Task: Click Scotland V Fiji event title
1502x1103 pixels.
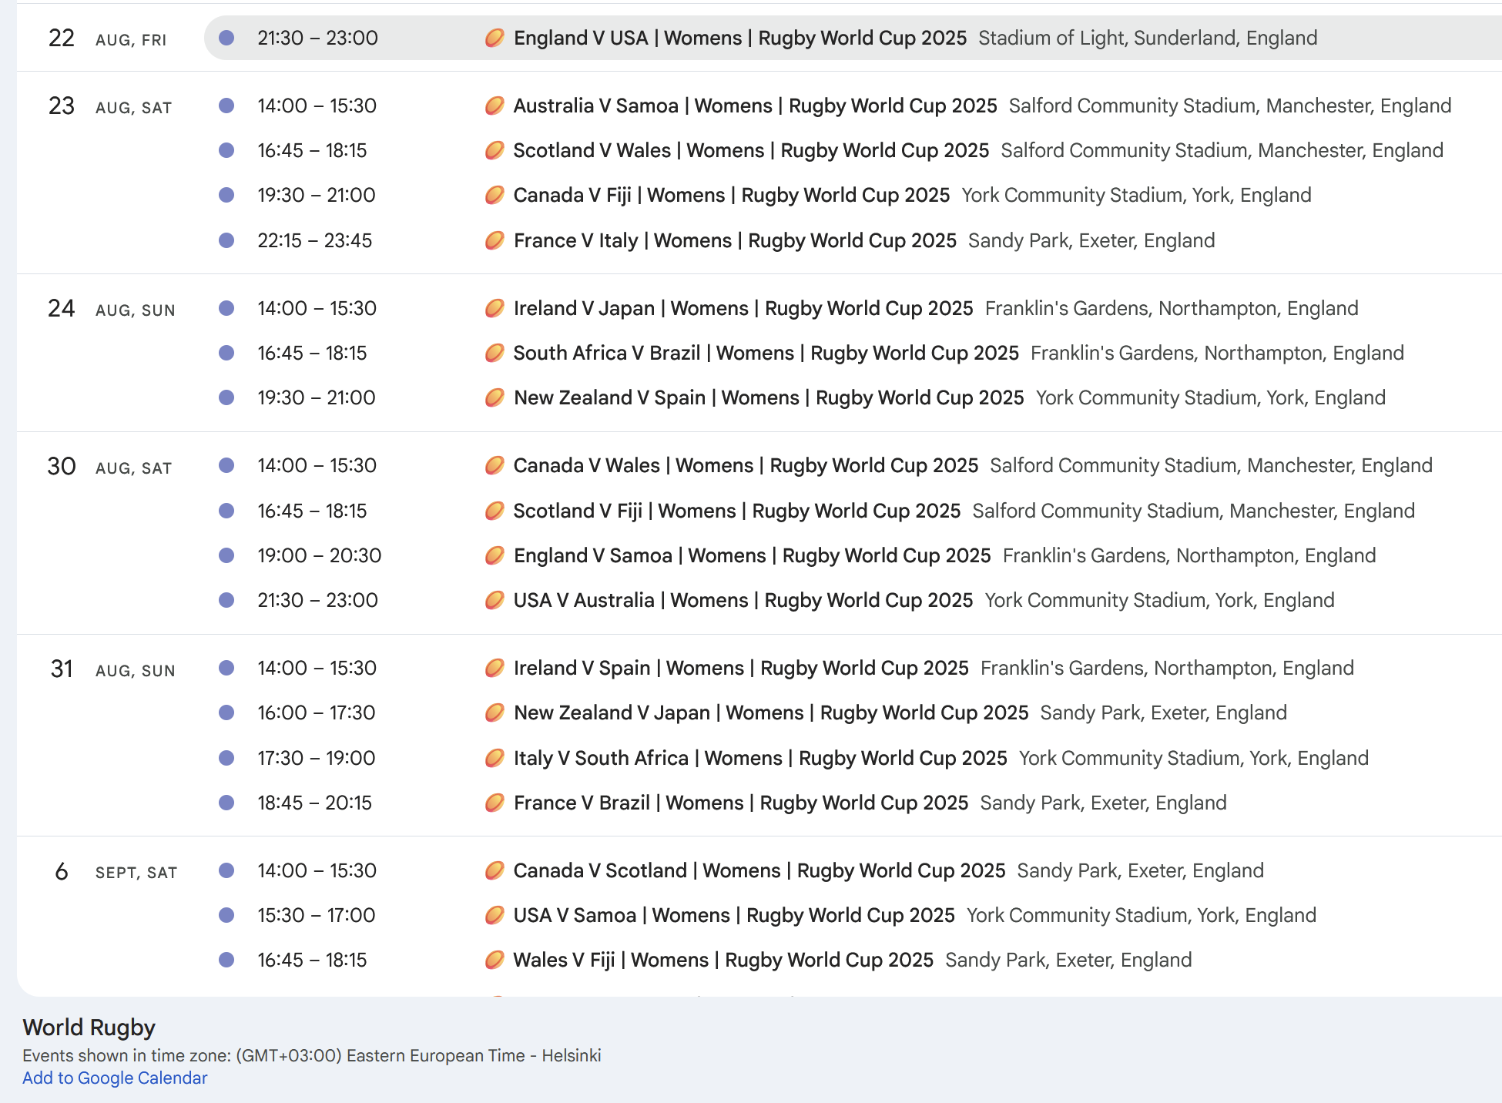Action: click(737, 511)
